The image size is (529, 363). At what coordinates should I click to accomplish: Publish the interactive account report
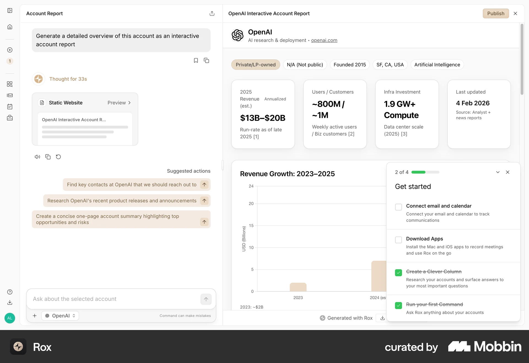495,13
